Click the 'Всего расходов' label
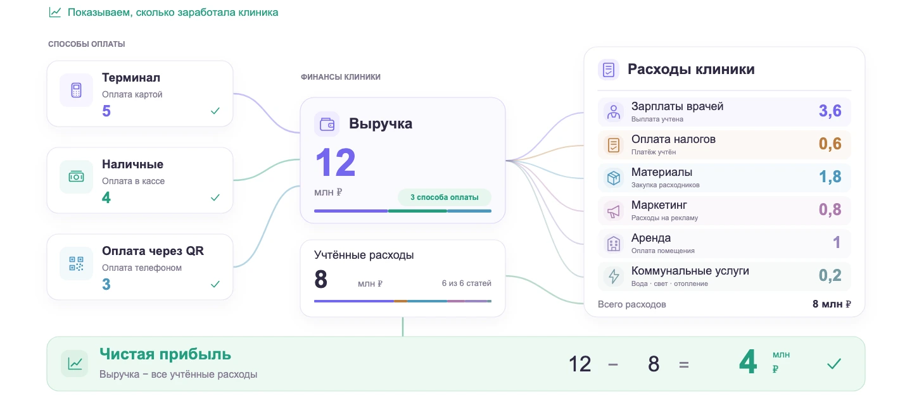912x410 pixels. [632, 304]
